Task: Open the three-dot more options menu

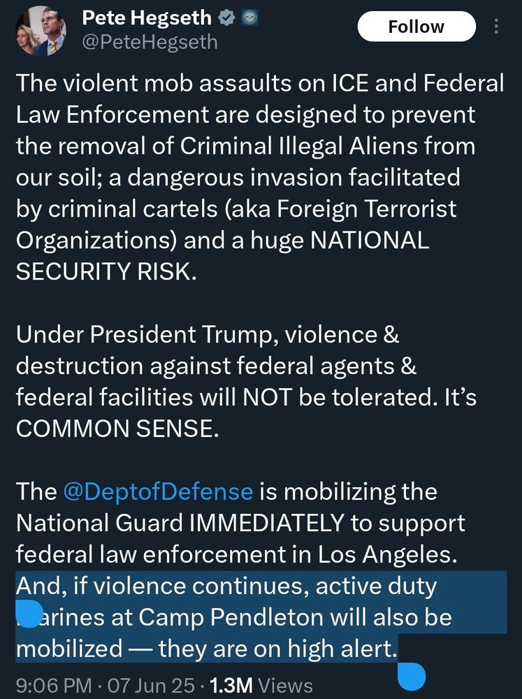Action: pyautogui.click(x=496, y=27)
